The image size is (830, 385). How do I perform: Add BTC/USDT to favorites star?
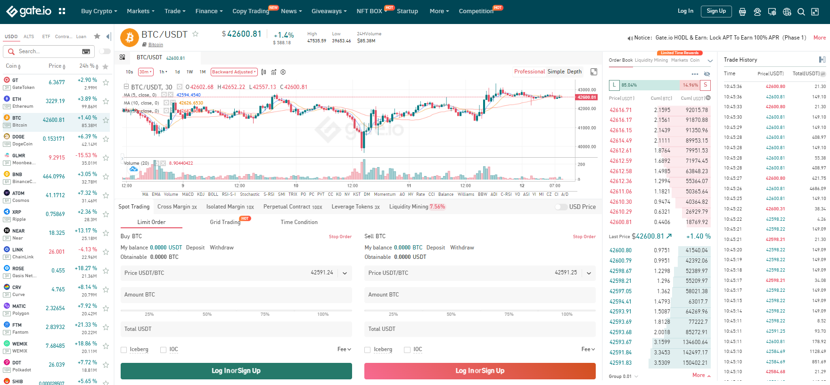[195, 34]
